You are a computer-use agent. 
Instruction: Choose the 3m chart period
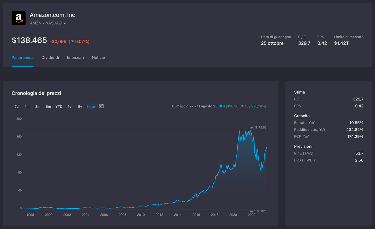click(38, 107)
